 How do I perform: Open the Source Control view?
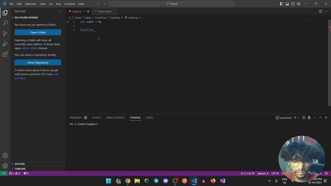5,33
